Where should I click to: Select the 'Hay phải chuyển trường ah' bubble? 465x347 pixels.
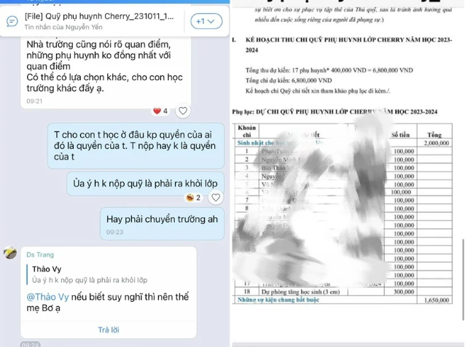(162, 224)
